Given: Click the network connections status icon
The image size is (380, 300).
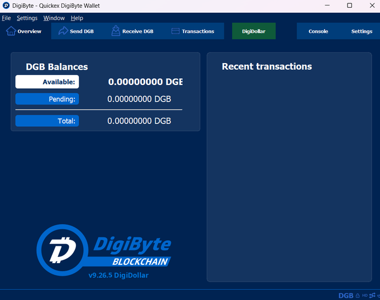Looking at the screenshot, I should pyautogui.click(x=372, y=296).
